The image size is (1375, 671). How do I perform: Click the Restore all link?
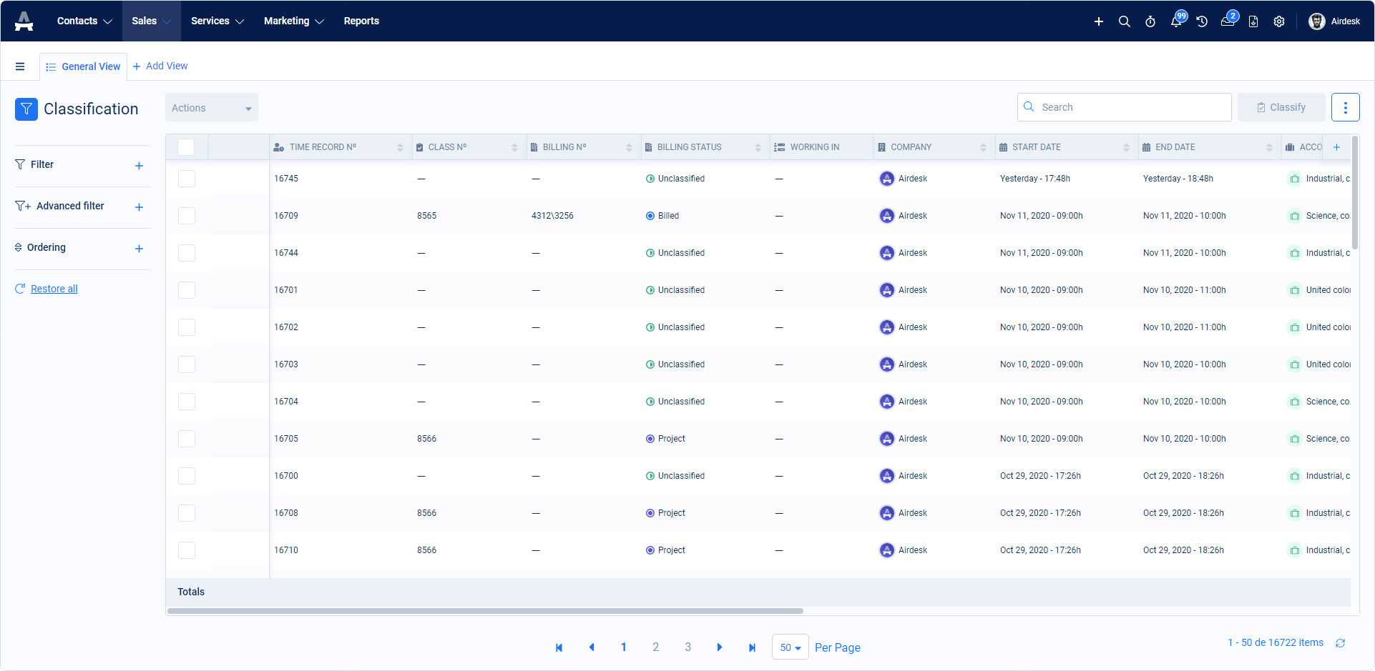pos(54,289)
